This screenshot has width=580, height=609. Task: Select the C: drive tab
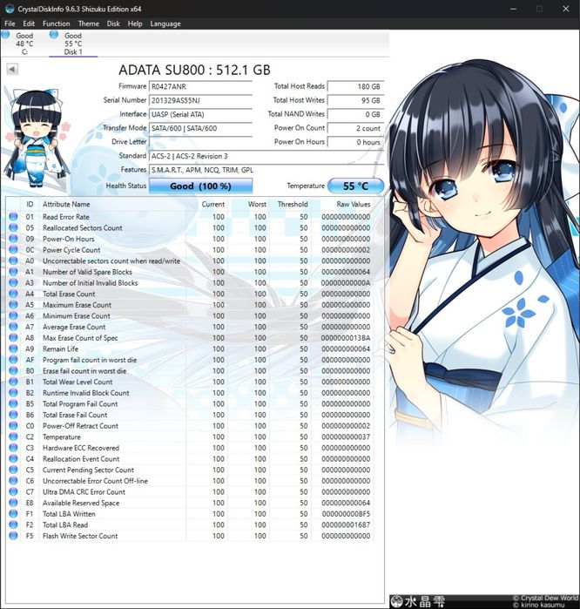tap(24, 43)
